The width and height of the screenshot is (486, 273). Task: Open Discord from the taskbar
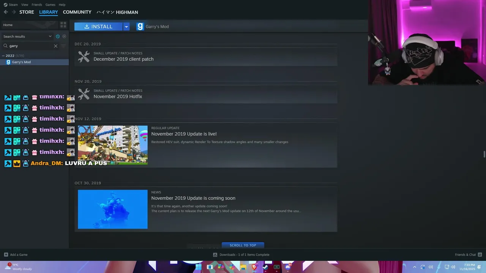coord(288,267)
